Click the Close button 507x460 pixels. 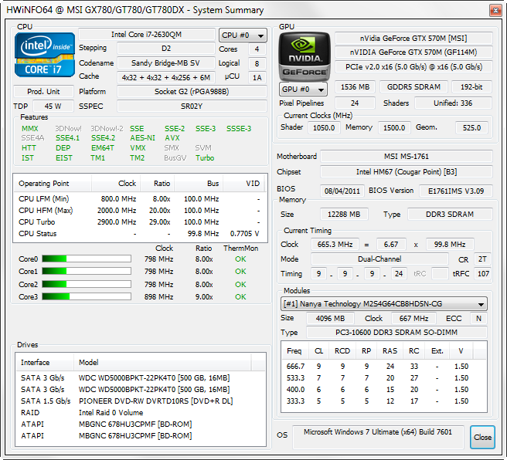[x=482, y=437]
